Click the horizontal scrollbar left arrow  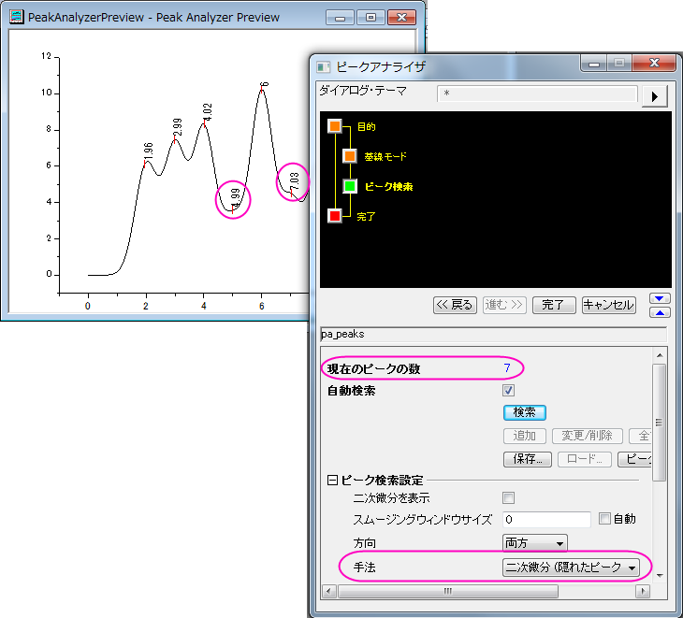coord(328,591)
